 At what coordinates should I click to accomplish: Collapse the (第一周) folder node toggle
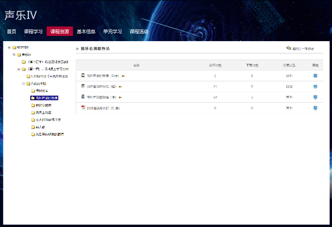18,69
